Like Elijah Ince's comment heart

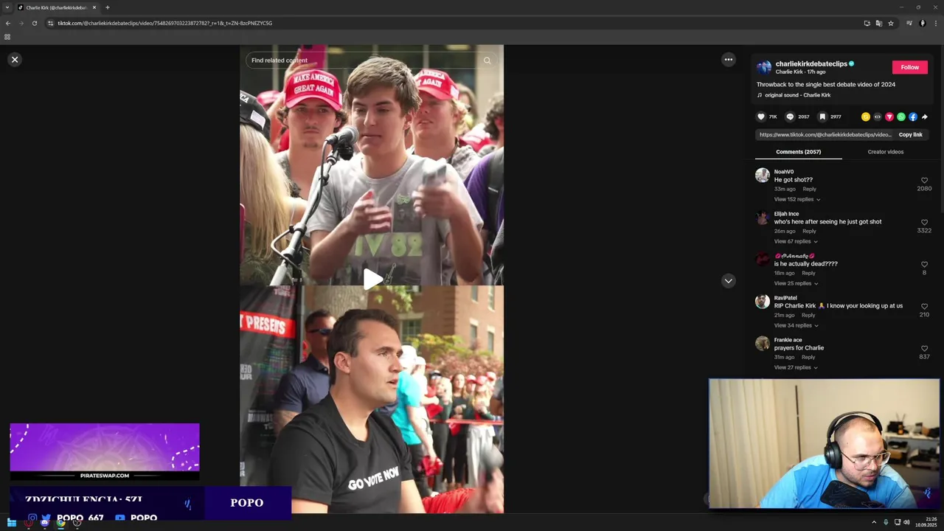pyautogui.click(x=924, y=222)
